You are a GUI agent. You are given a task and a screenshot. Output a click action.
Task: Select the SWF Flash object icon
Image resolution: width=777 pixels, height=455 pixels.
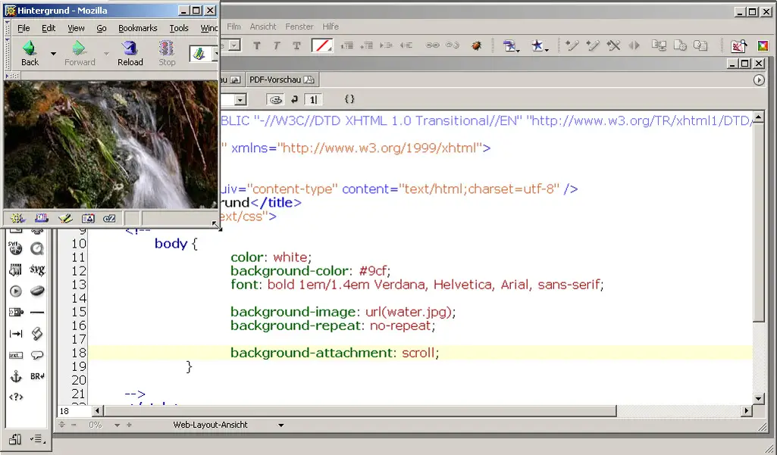[15, 248]
